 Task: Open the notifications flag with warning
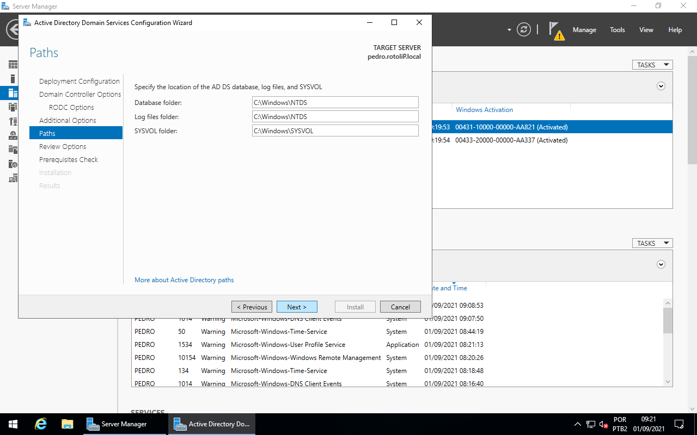point(555,30)
